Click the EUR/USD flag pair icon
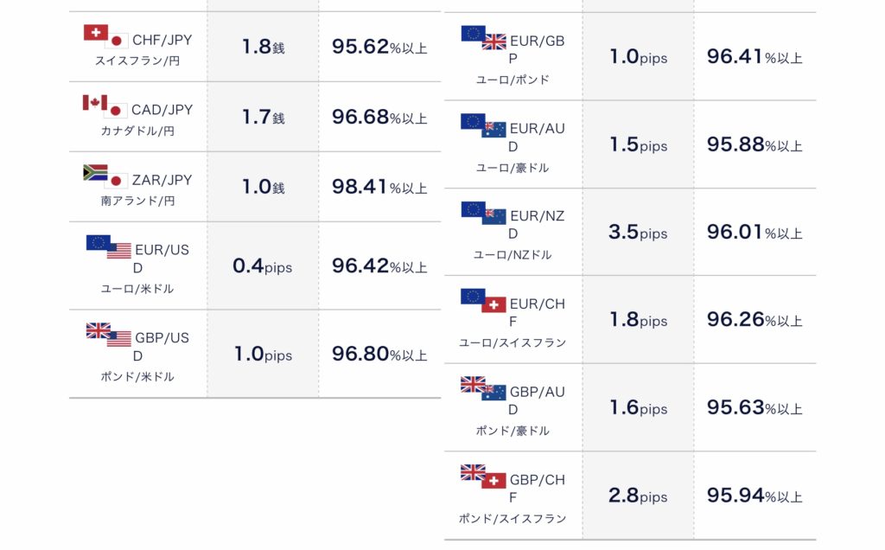The image size is (885, 550). pos(108,246)
